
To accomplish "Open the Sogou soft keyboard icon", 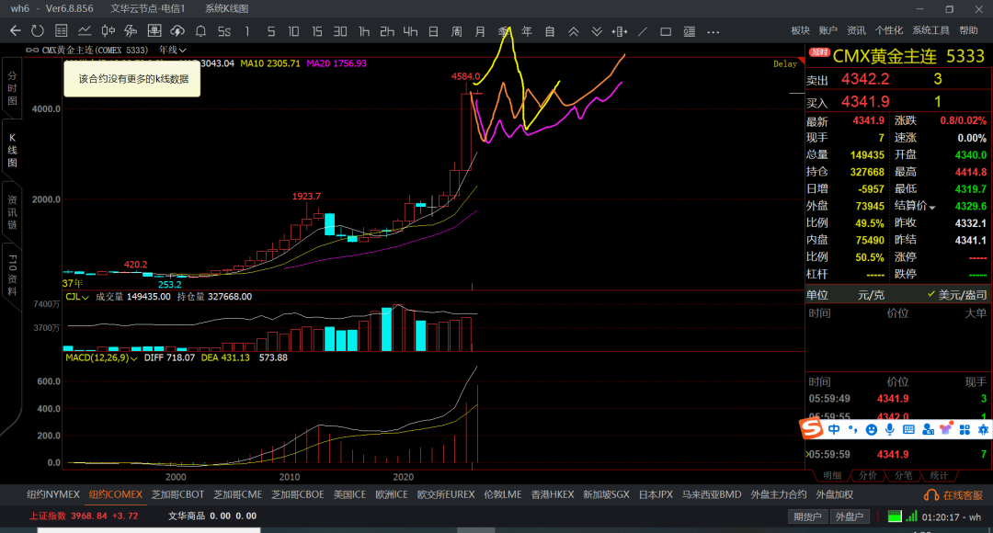I will (908, 430).
